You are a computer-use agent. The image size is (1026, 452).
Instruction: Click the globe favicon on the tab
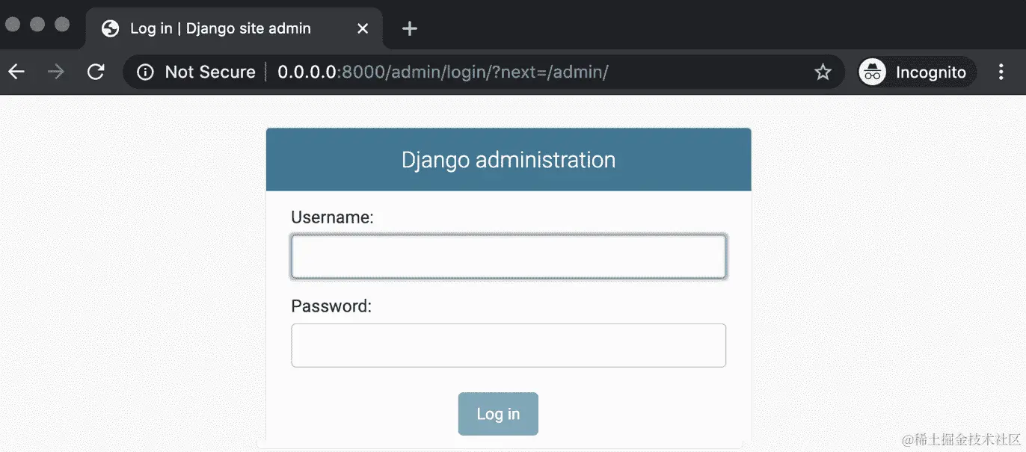(x=111, y=28)
